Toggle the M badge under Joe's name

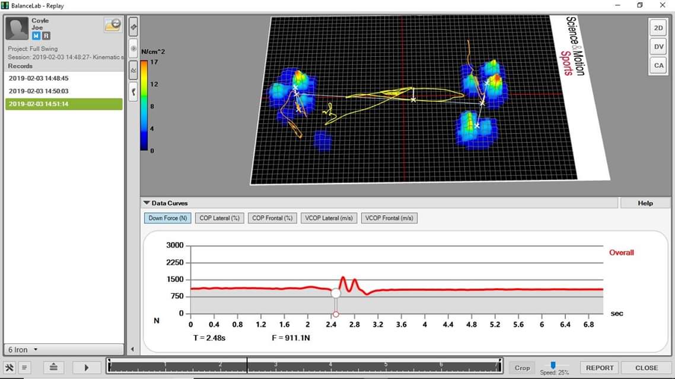(37, 36)
